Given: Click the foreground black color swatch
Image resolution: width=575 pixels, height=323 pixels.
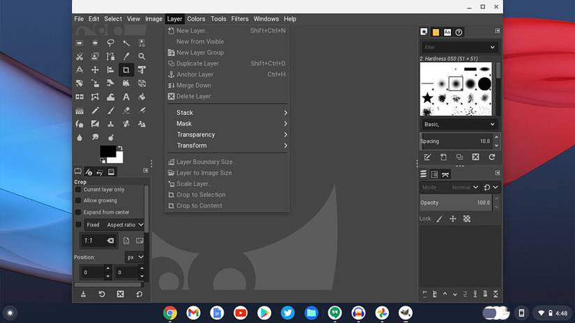Looking at the screenshot, I should coord(107,150).
